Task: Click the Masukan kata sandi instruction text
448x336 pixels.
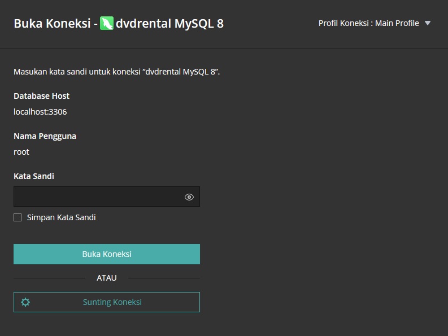Action: (x=116, y=72)
